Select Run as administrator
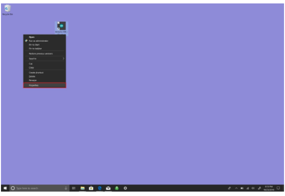This screenshot has width=285, height=196. [45, 41]
